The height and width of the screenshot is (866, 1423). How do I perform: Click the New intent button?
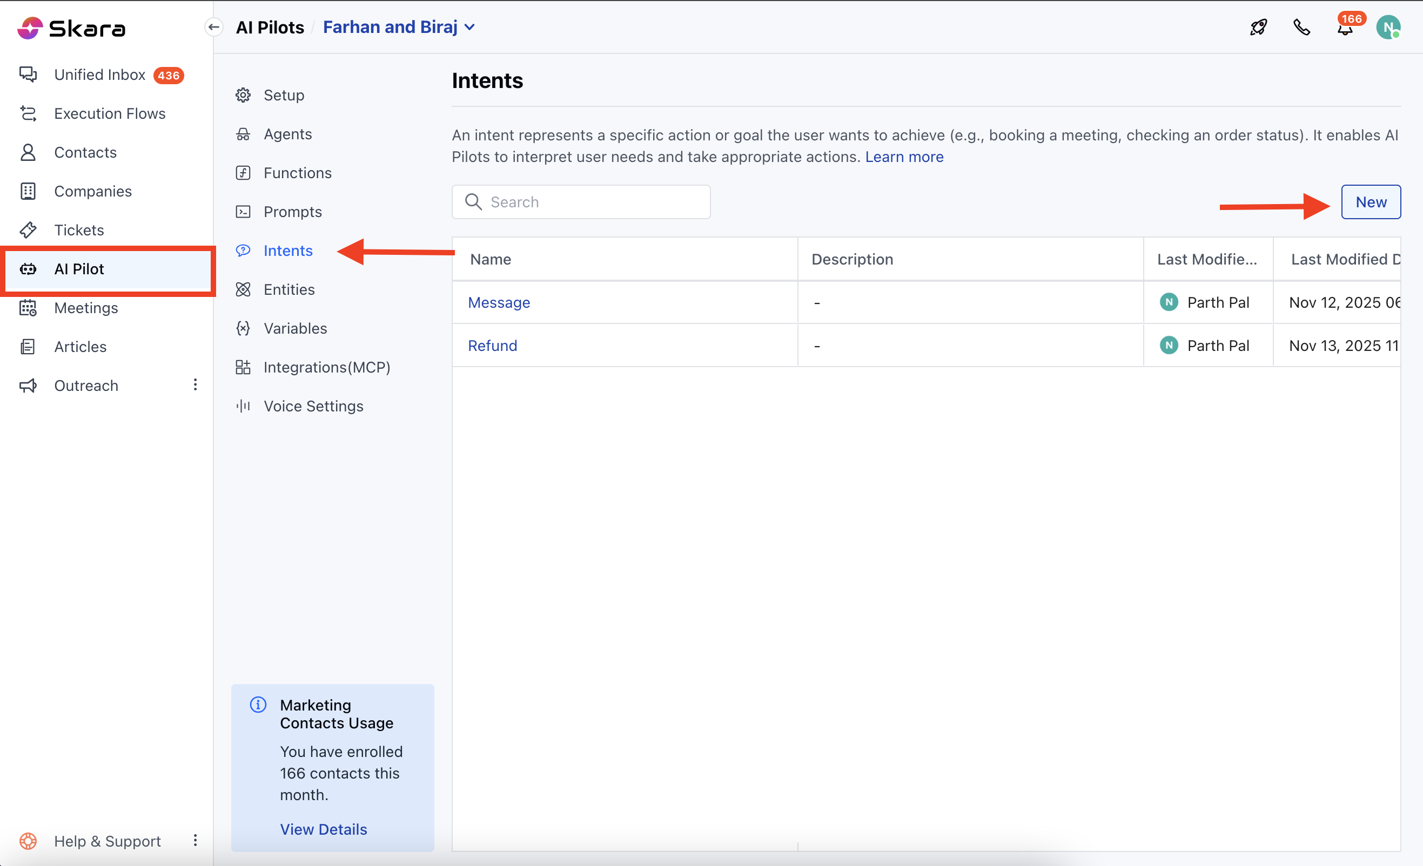pos(1370,202)
